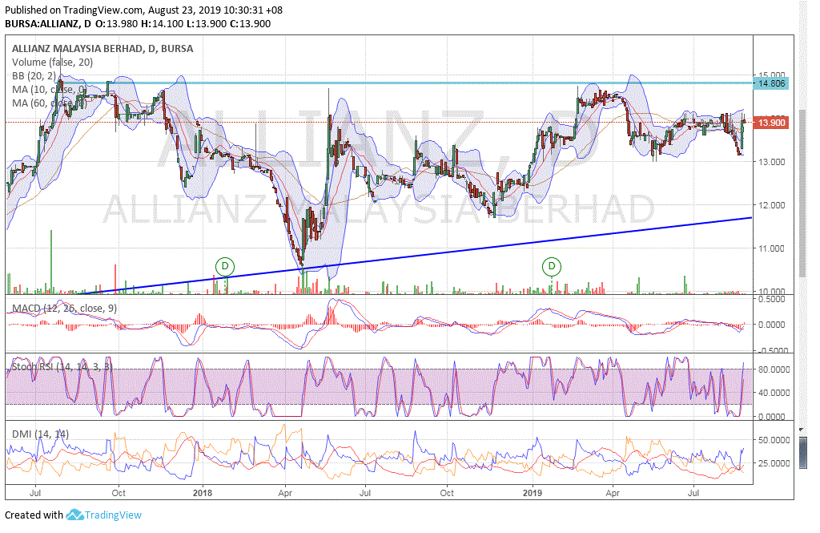Click the 80.0000 value on Stoch RSI scale
Viewport: 820px width, 533px height.
tap(774, 369)
